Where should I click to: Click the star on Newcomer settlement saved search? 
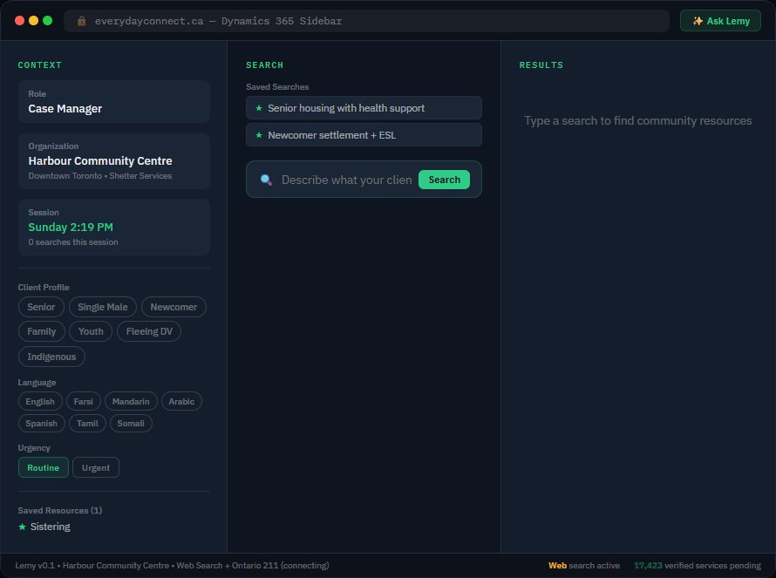tap(258, 134)
